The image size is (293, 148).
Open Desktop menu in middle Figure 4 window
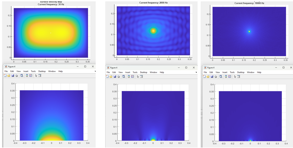point(144,72)
